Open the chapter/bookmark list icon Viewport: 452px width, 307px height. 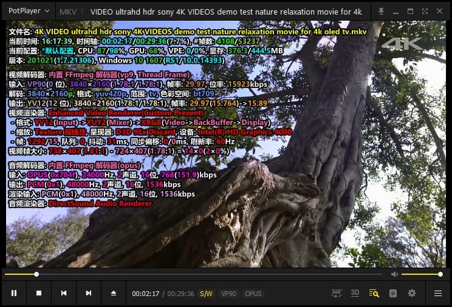(x=393, y=294)
